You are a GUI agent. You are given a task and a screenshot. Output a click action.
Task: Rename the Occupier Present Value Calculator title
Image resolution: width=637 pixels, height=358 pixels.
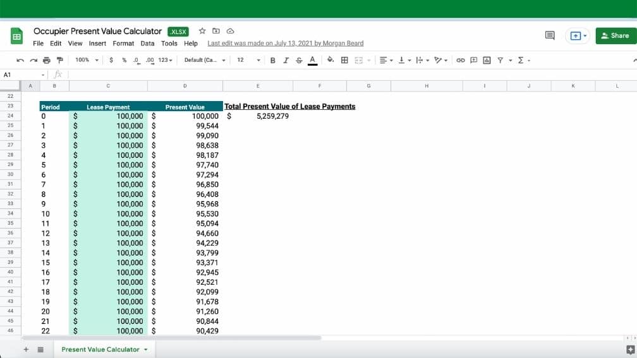(97, 32)
